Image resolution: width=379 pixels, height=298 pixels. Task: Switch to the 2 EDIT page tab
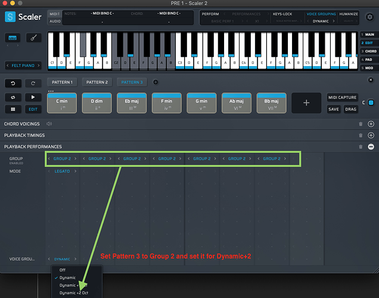coord(369,43)
